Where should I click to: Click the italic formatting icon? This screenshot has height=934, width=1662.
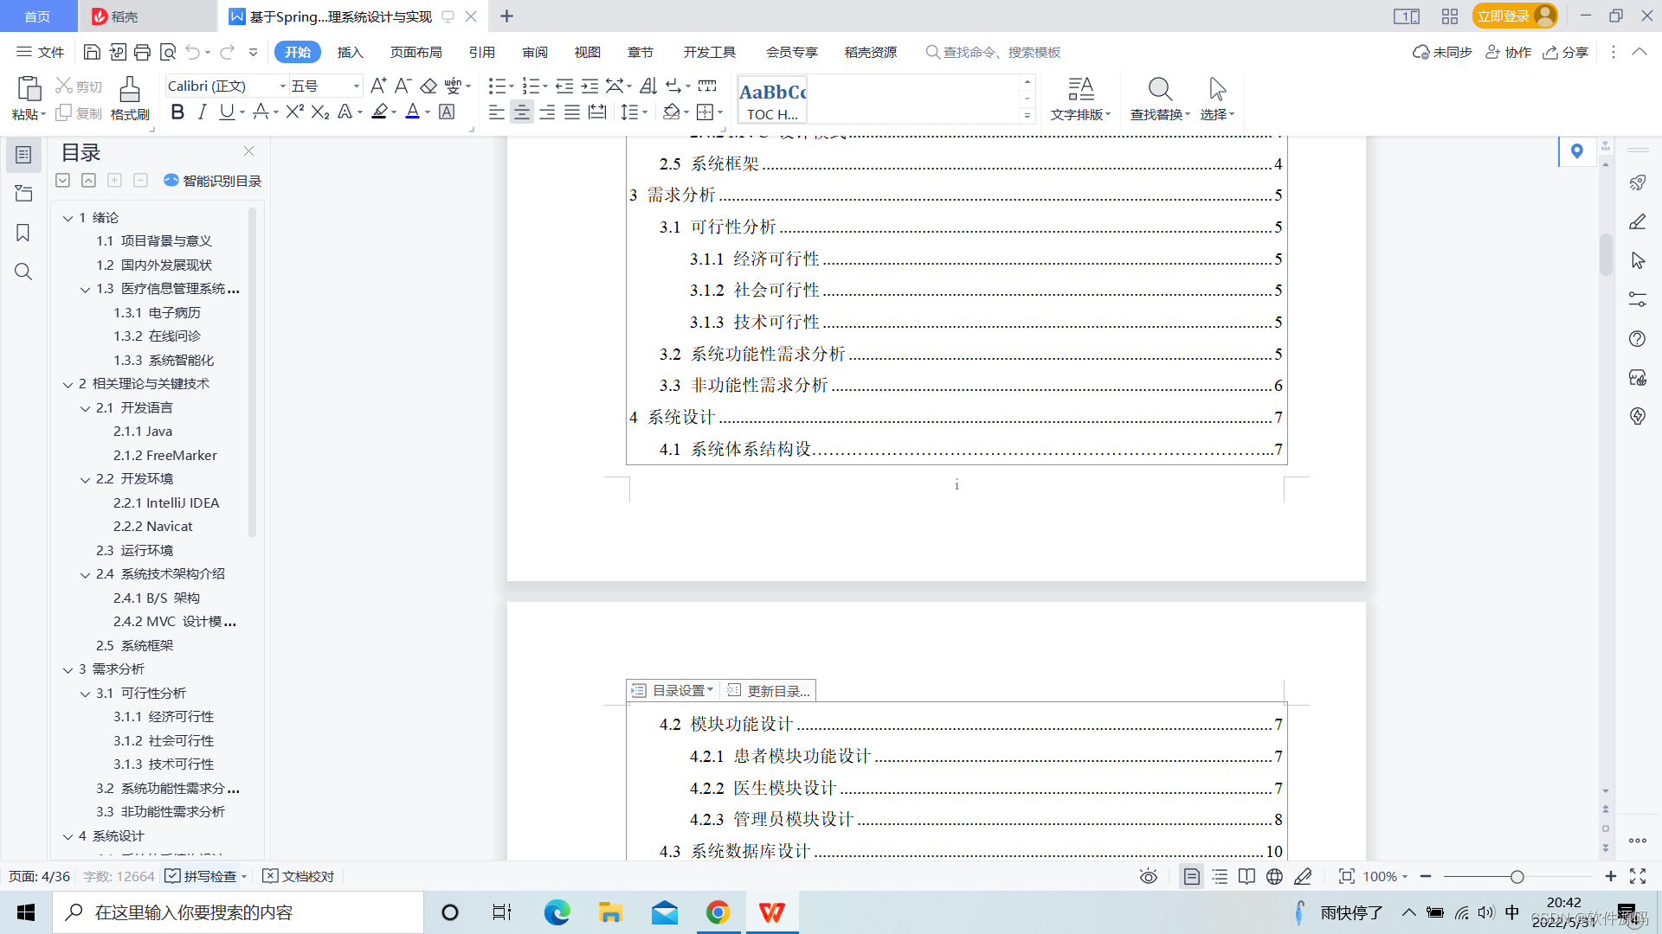(x=202, y=112)
